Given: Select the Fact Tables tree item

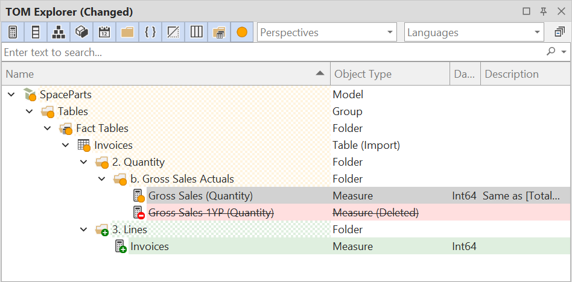Looking at the screenshot, I should pyautogui.click(x=102, y=128).
